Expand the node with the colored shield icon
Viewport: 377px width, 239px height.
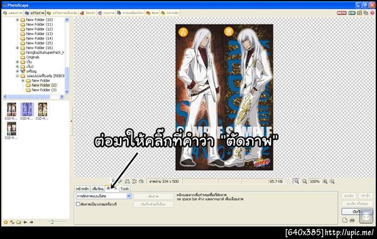pyautogui.click(x=18, y=72)
